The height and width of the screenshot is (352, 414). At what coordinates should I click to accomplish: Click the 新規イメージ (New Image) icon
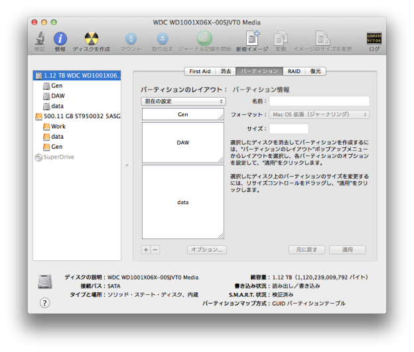pyautogui.click(x=252, y=39)
